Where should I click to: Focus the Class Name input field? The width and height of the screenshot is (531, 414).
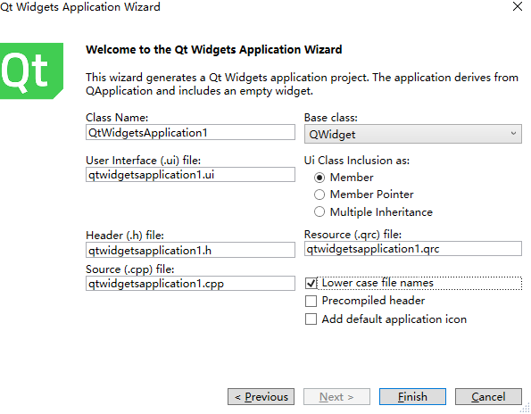click(x=190, y=132)
